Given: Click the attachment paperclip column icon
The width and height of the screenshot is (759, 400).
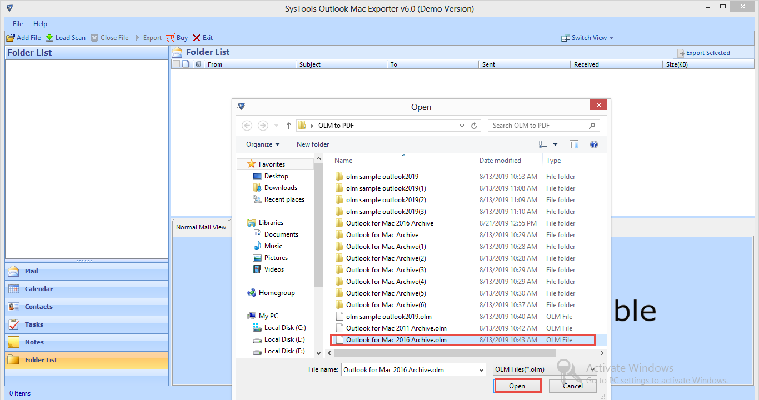Looking at the screenshot, I should click(199, 64).
